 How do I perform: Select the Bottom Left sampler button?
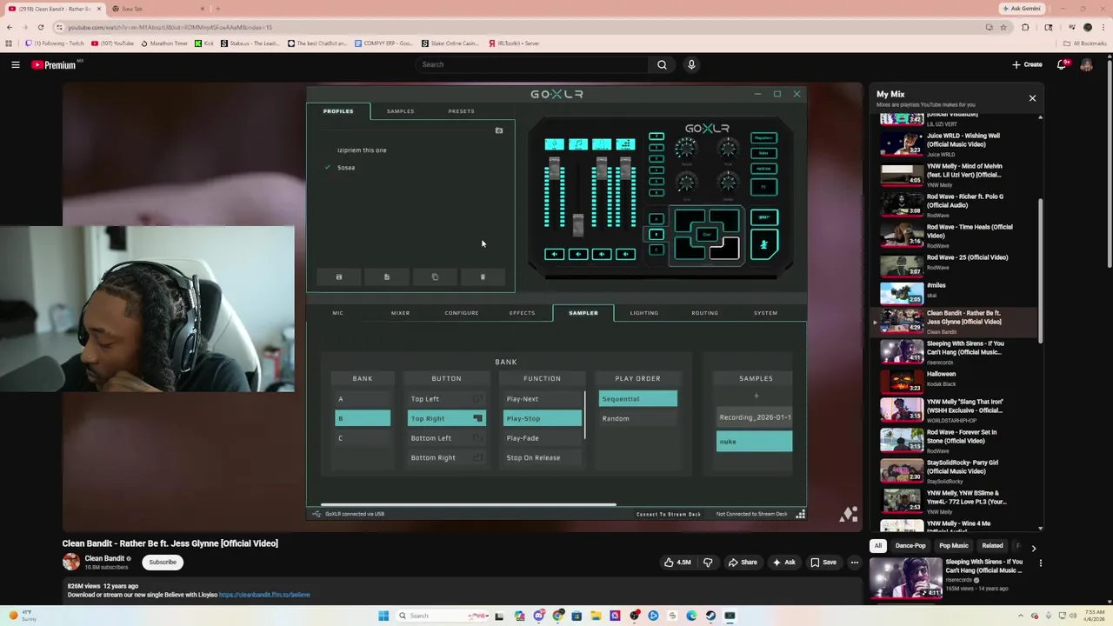pos(446,438)
